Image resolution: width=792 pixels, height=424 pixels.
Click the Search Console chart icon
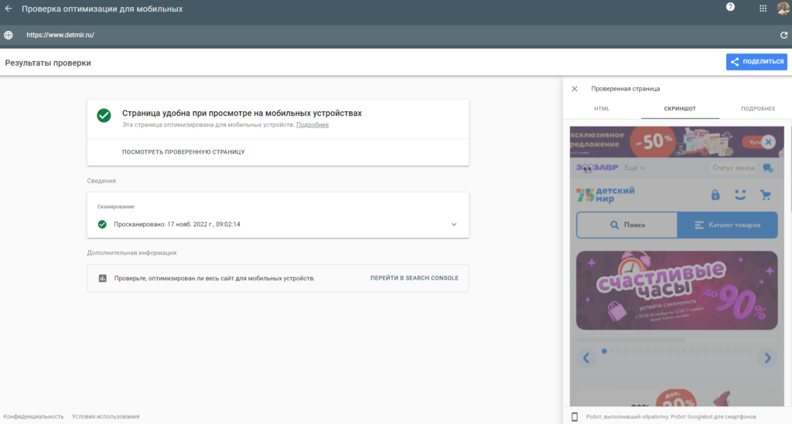[x=103, y=278]
